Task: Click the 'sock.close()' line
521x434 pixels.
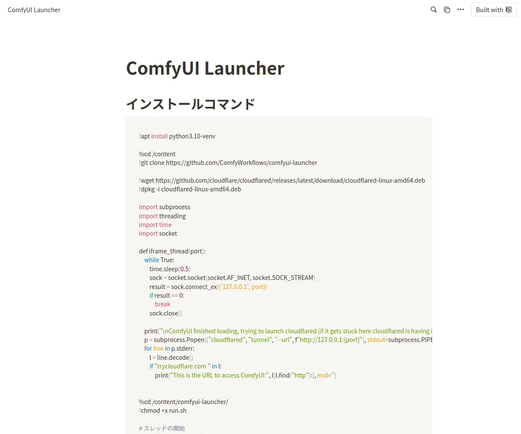Action: (x=165, y=313)
